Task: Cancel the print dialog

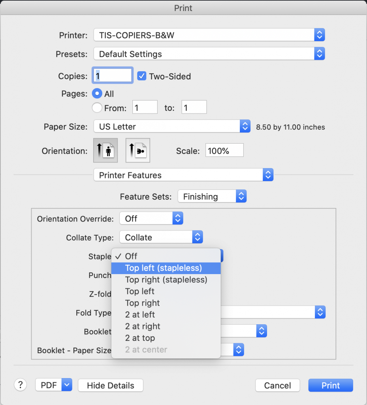Action: pos(277,385)
